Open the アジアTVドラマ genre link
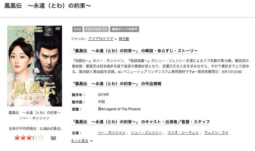This screenshot has height=151, width=255. [101, 39]
